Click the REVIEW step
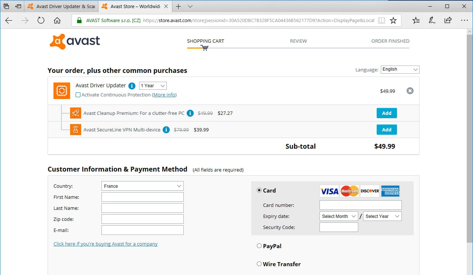473x275 pixels. [x=298, y=41]
